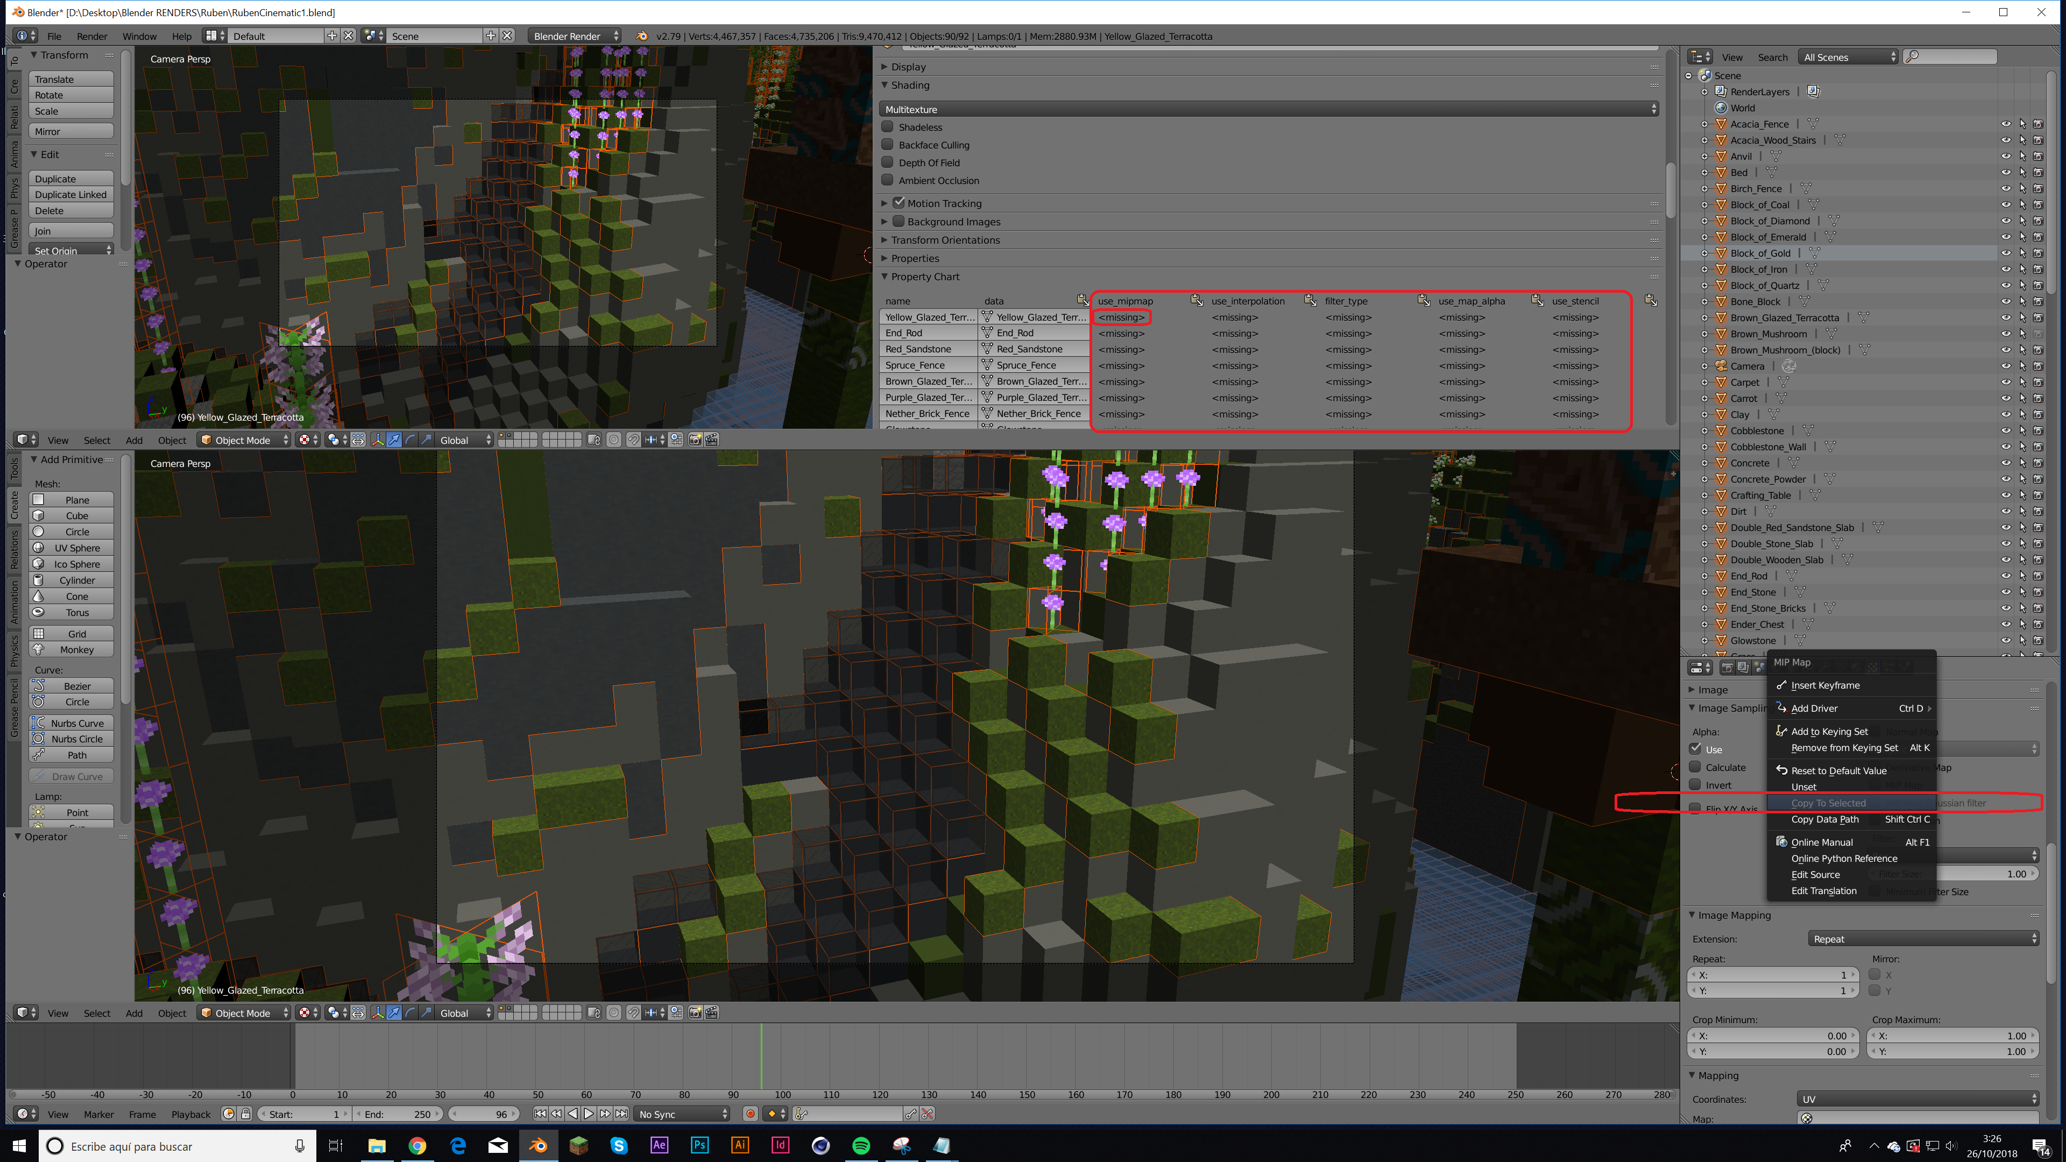The width and height of the screenshot is (2066, 1162).
Task: Click the Duplicate Linked button
Action: [70, 195]
